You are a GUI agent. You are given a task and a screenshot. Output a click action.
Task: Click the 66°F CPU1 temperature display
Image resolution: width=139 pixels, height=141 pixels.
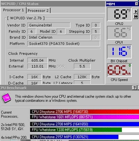tap(120, 33)
